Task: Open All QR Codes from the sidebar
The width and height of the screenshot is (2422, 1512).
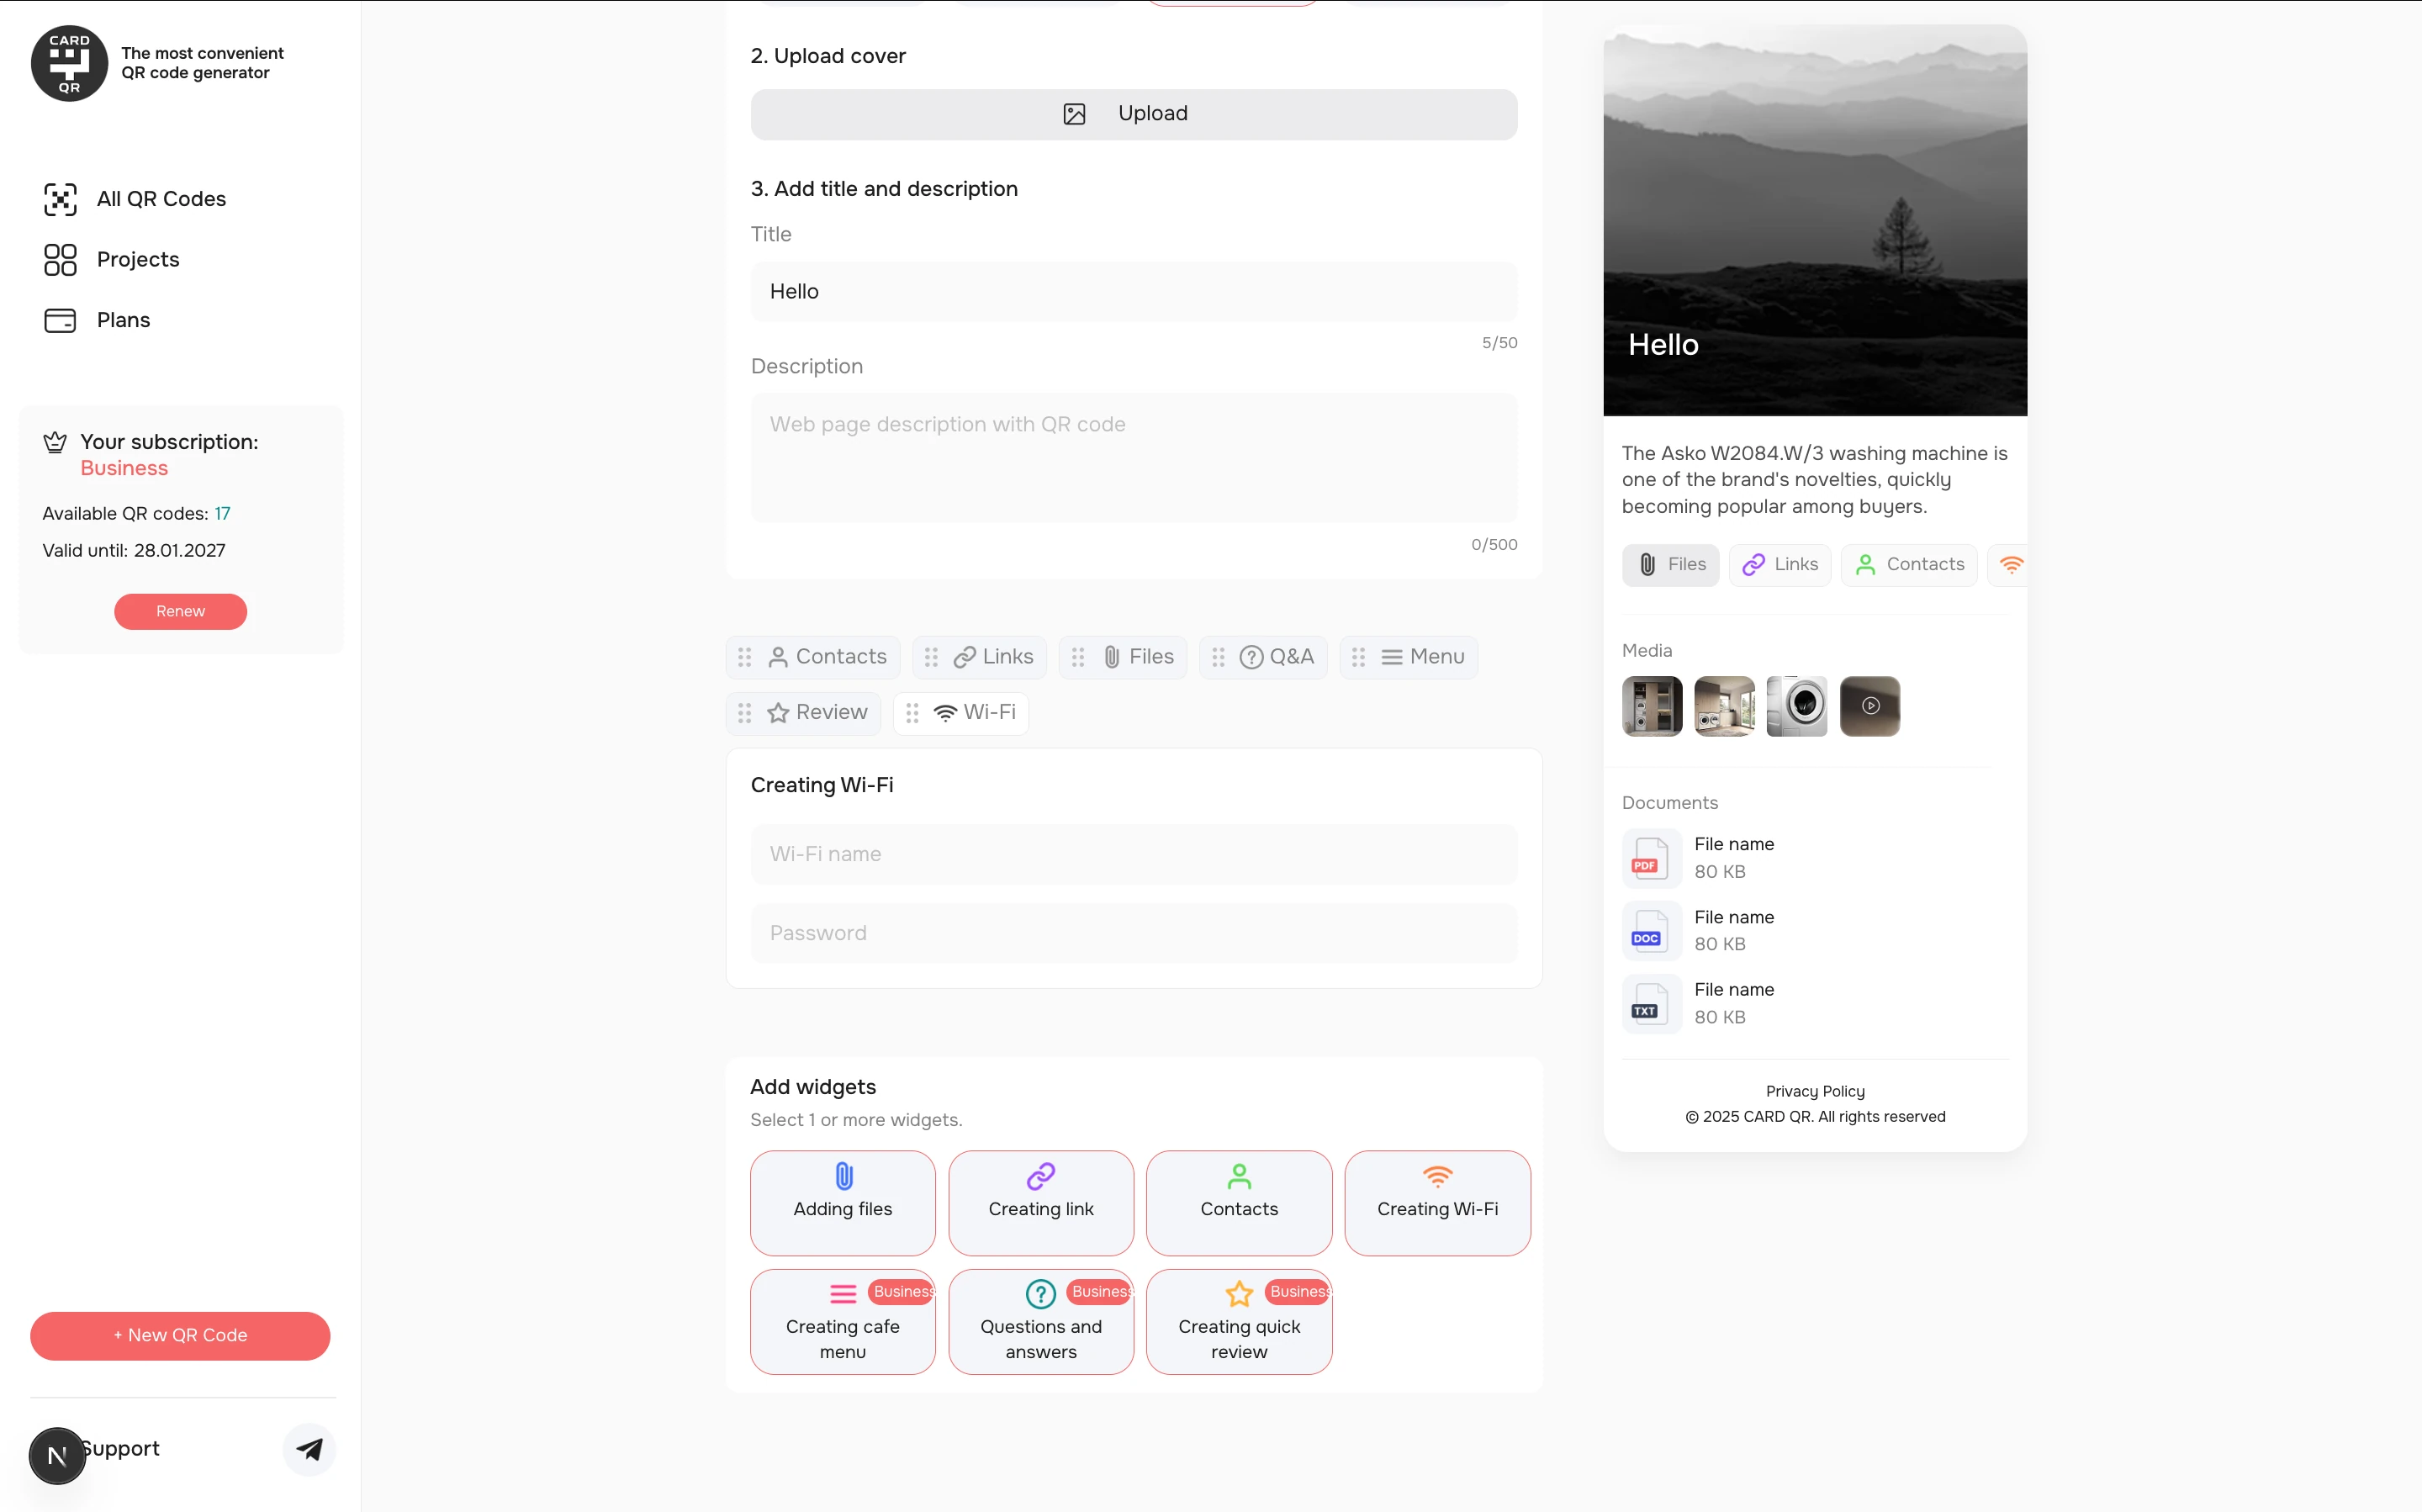Action: 161,199
